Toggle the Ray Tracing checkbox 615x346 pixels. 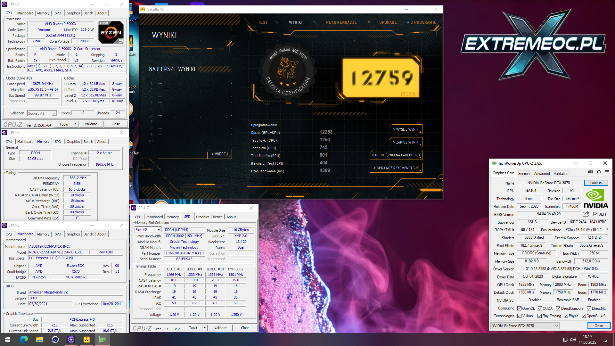coord(540,316)
